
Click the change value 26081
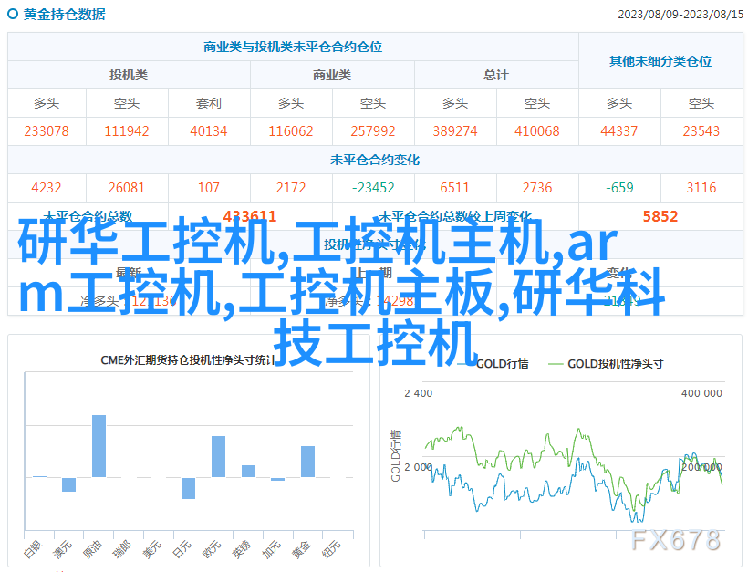127,188
